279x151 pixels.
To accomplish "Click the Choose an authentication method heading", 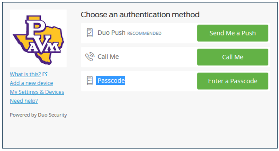I will [140, 15].
